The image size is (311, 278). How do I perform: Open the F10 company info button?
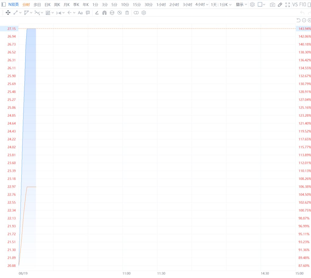302,4
